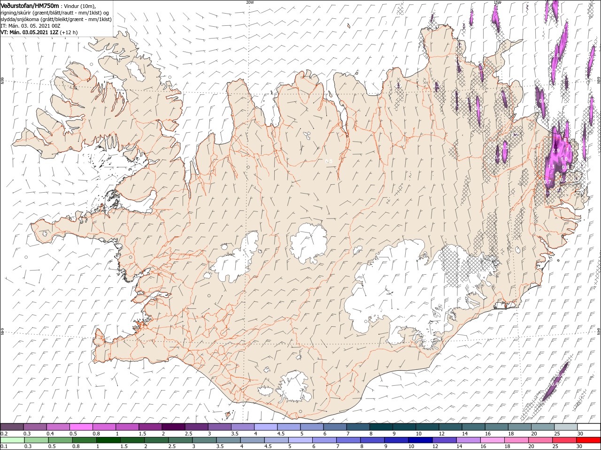
Task: Select the white 30 legend swatch
Action: [x=588, y=427]
